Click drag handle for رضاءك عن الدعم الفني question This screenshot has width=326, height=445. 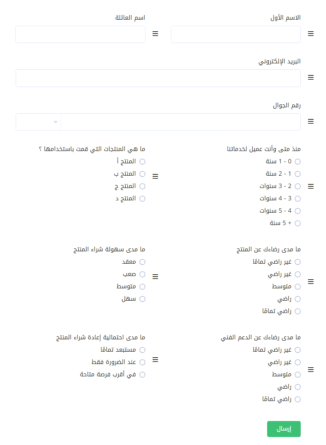click(311, 370)
